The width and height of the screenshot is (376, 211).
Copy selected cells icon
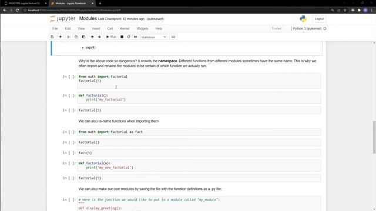(76, 37)
